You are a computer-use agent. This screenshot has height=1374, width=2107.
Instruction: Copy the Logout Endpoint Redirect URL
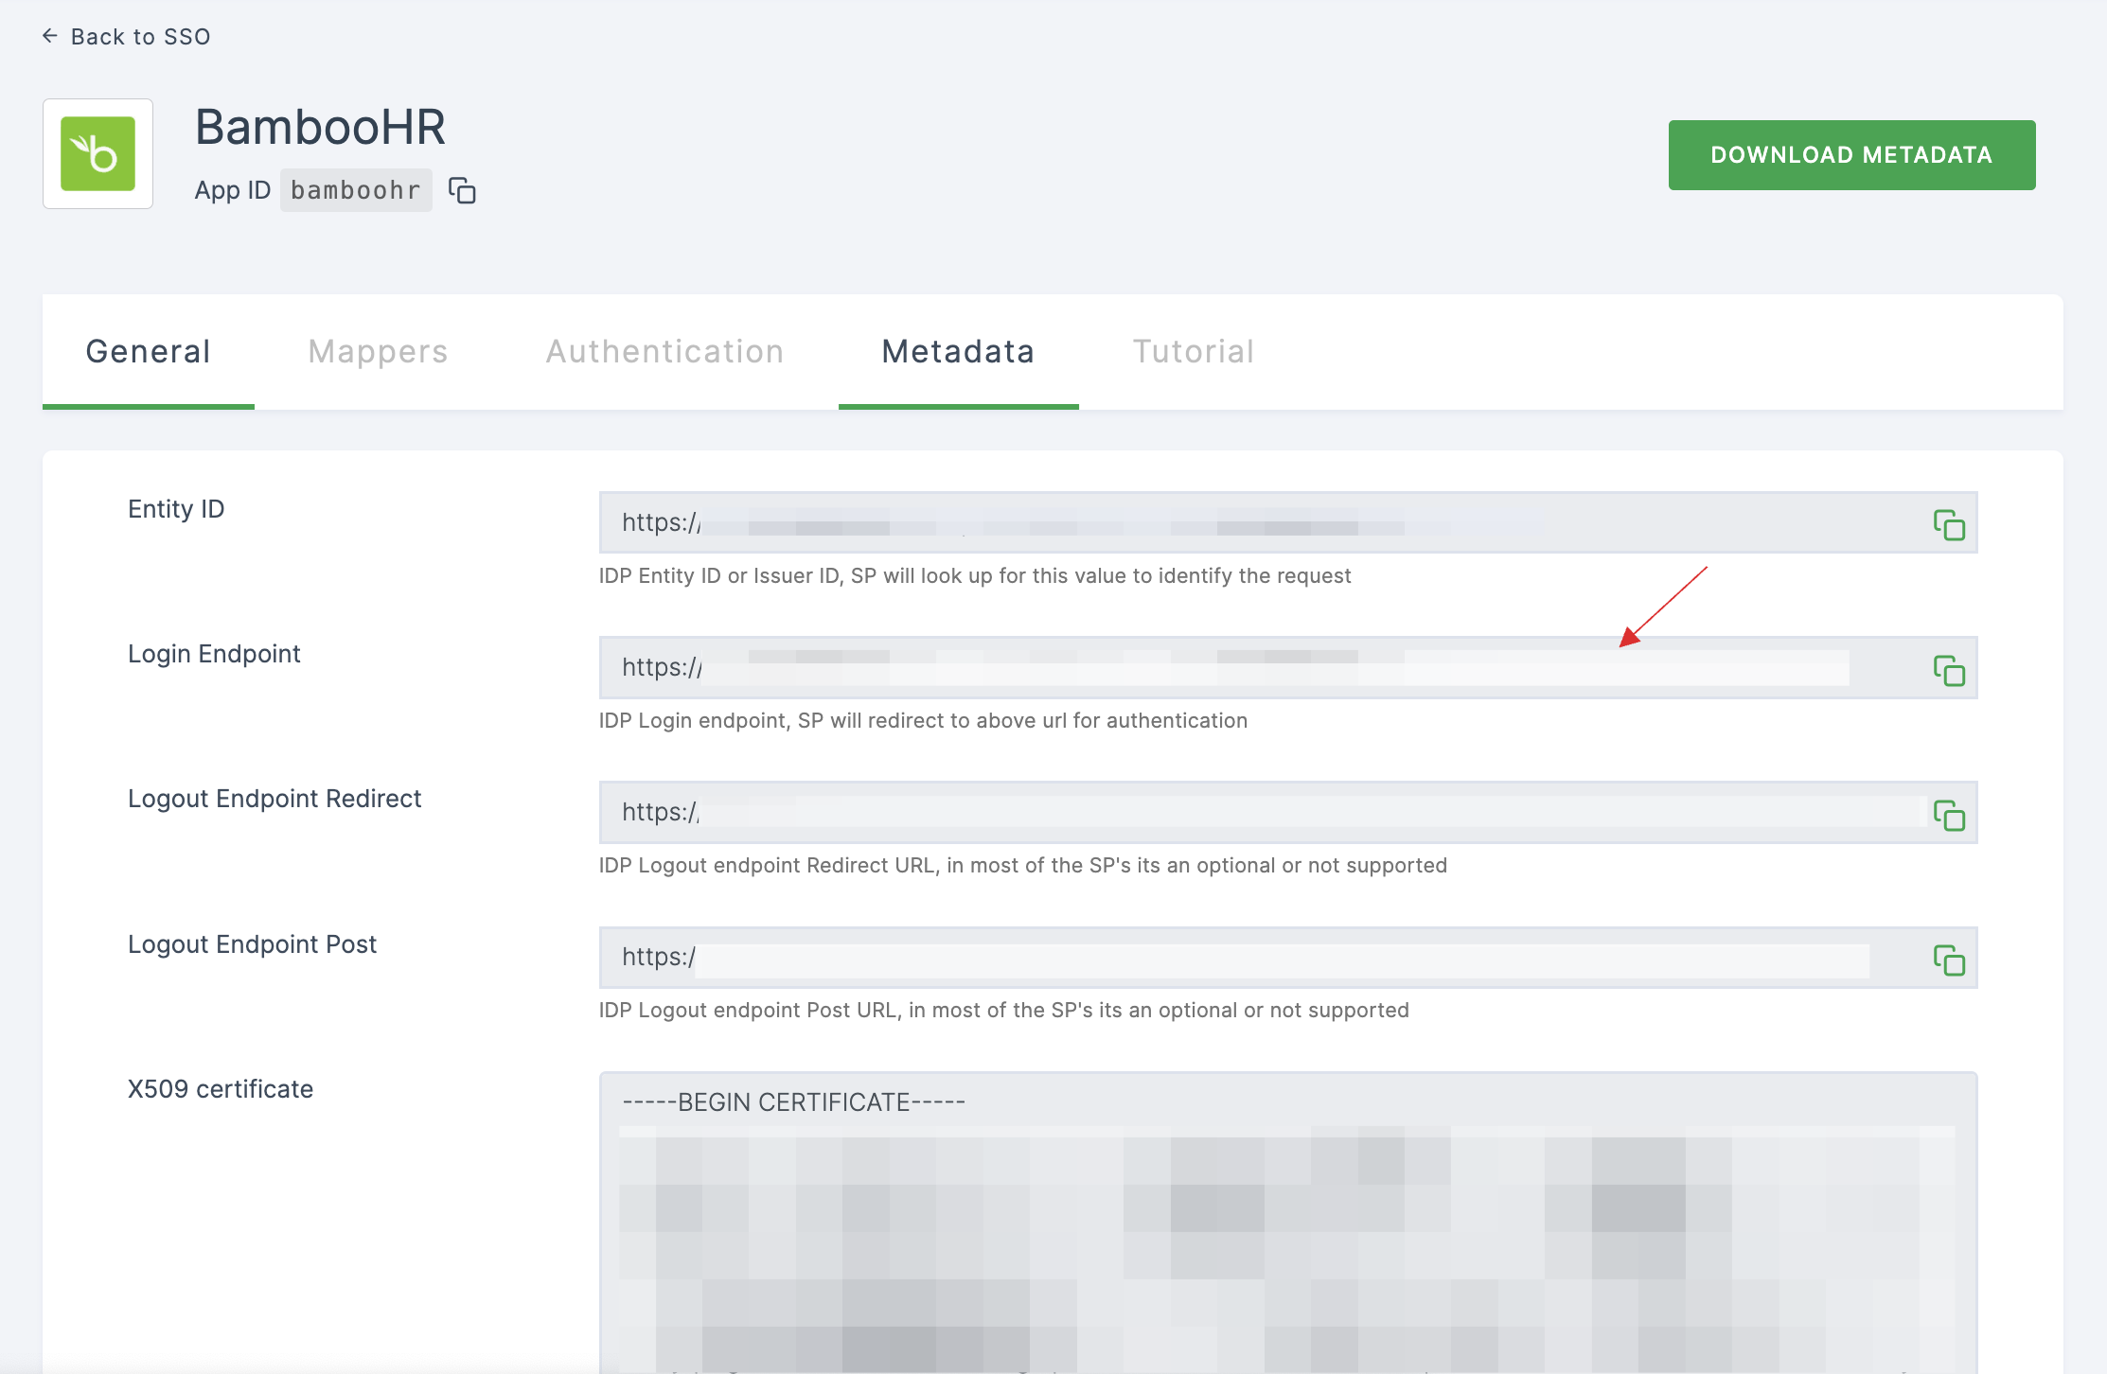(x=1949, y=815)
